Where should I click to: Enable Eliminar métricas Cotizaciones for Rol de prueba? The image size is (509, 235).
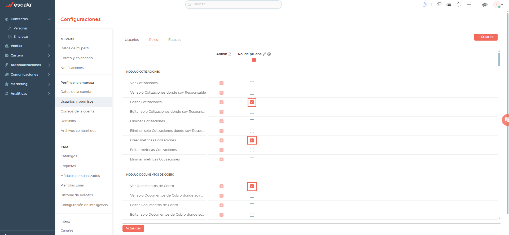pos(252,159)
